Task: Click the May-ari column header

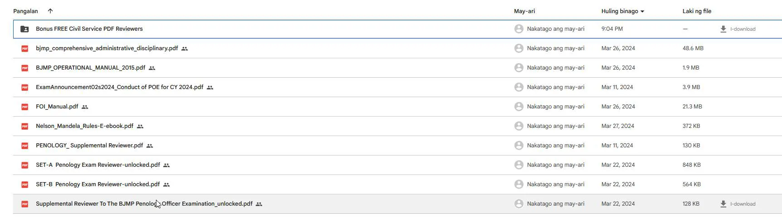Action: [524, 11]
